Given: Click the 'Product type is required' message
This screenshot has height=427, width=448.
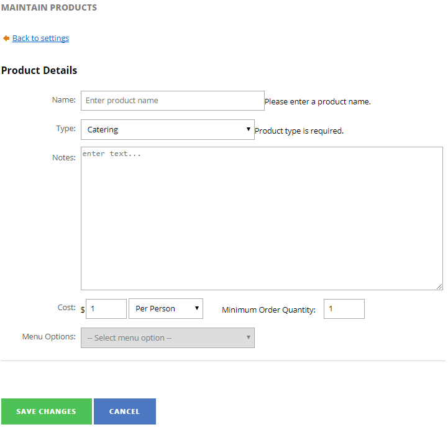Looking at the screenshot, I should click(x=299, y=131).
